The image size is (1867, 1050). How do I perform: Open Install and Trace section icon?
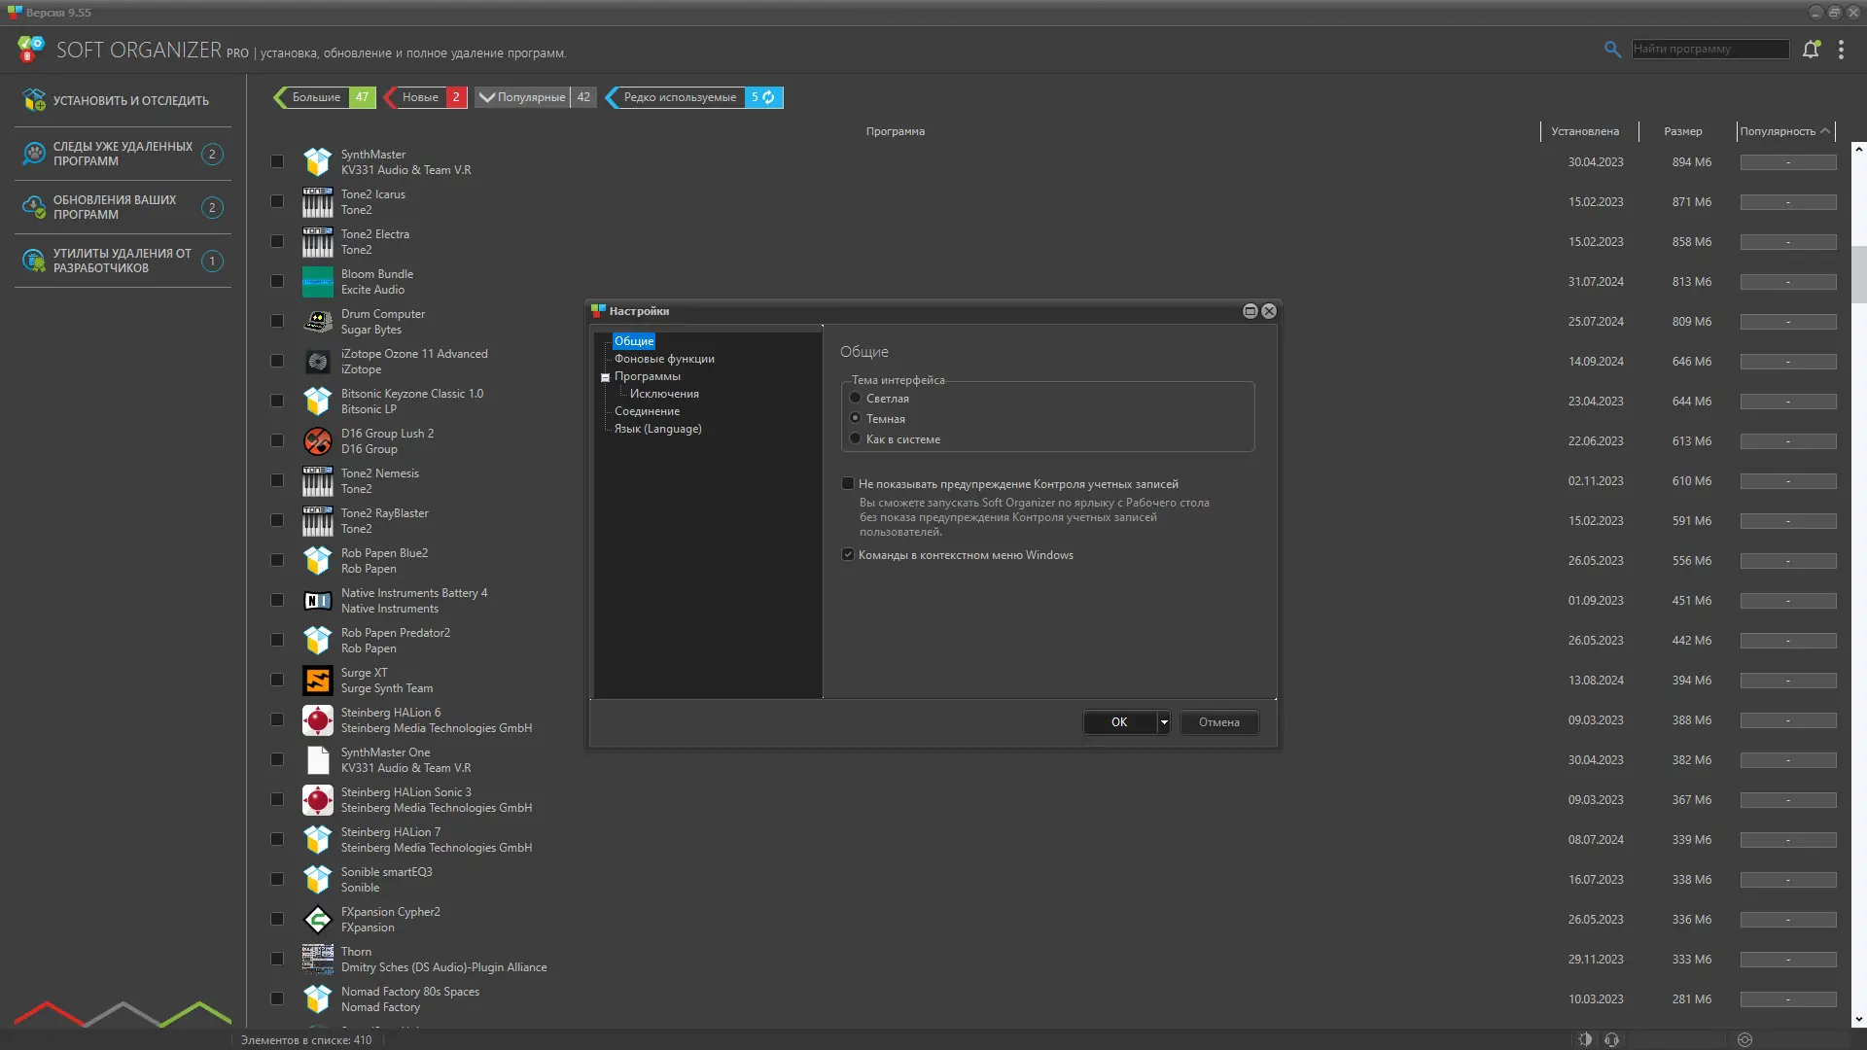pyautogui.click(x=34, y=100)
